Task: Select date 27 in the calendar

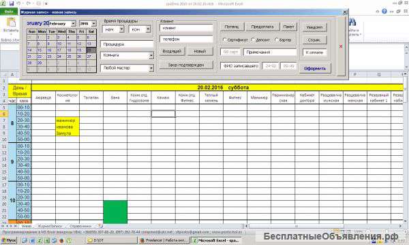Action: tap(91, 56)
